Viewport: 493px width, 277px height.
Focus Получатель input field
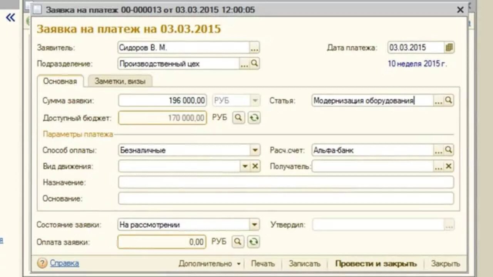[x=372, y=166]
